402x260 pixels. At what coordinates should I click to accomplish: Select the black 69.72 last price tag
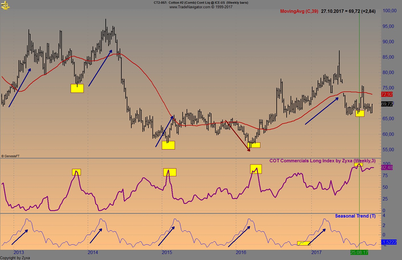387,104
